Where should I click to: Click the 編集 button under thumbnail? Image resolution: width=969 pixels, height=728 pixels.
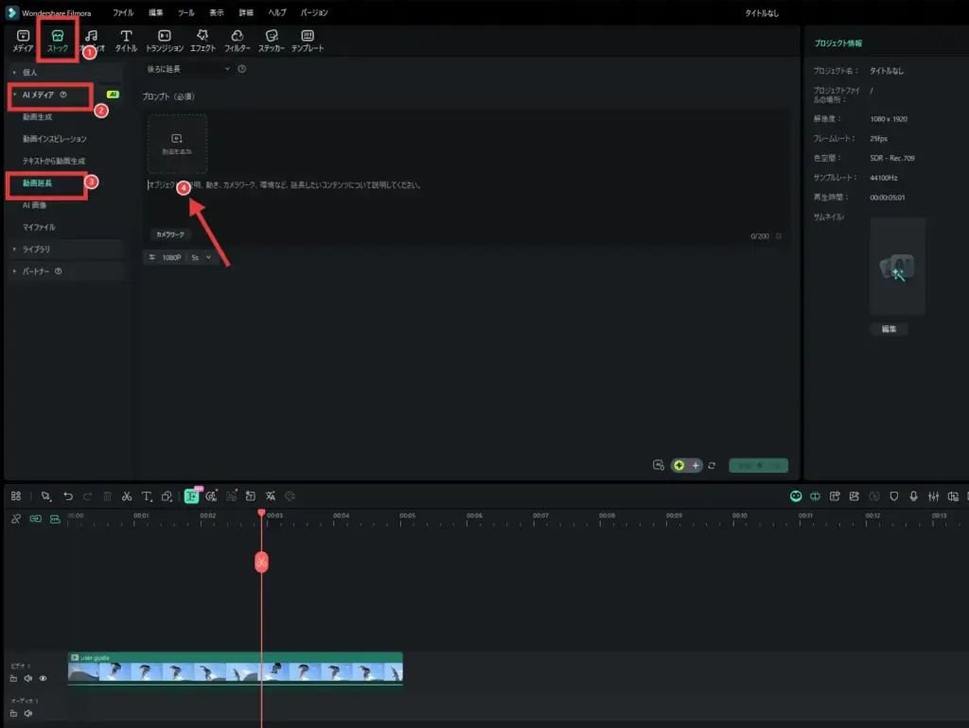pyautogui.click(x=889, y=329)
